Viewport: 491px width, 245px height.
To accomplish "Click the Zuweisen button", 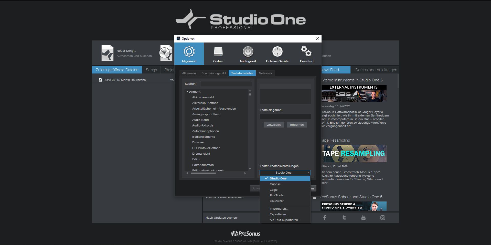I will pyautogui.click(x=274, y=125).
